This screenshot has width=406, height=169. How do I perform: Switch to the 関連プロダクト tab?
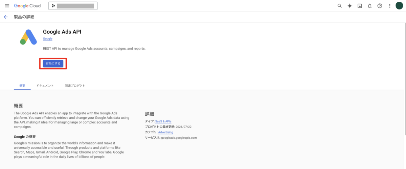pyautogui.click(x=75, y=86)
